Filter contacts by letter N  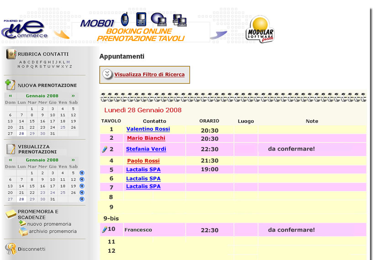pos(19,66)
